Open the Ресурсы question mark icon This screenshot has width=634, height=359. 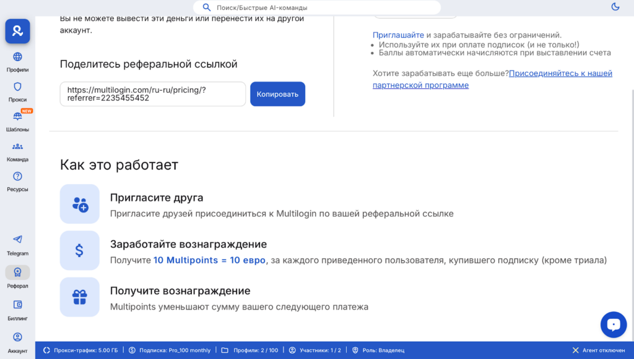17,176
